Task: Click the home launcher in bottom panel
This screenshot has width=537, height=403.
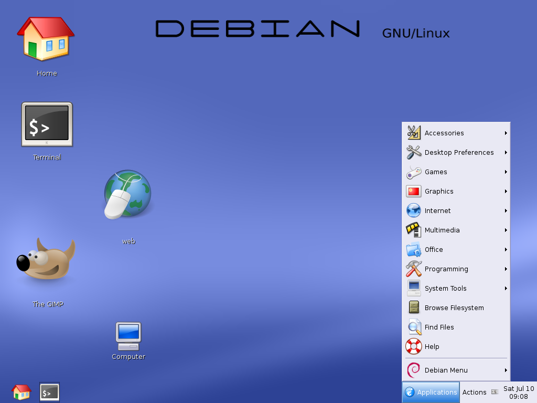Action: (21, 392)
